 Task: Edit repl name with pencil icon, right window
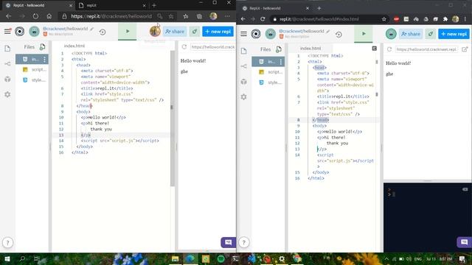tap(327, 31)
